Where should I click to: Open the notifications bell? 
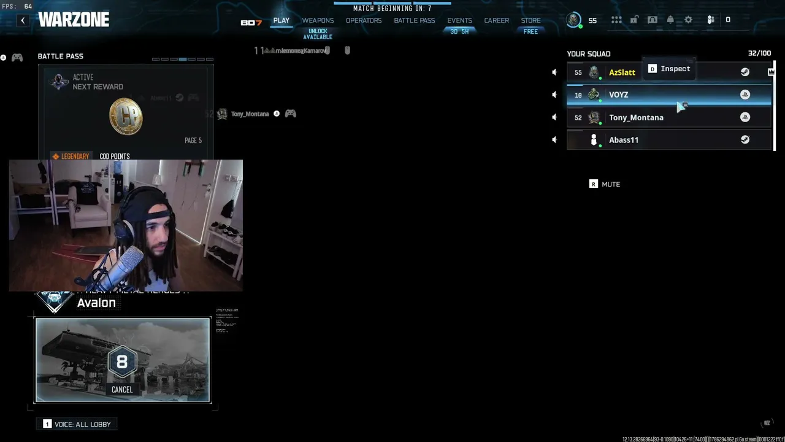[670, 20]
